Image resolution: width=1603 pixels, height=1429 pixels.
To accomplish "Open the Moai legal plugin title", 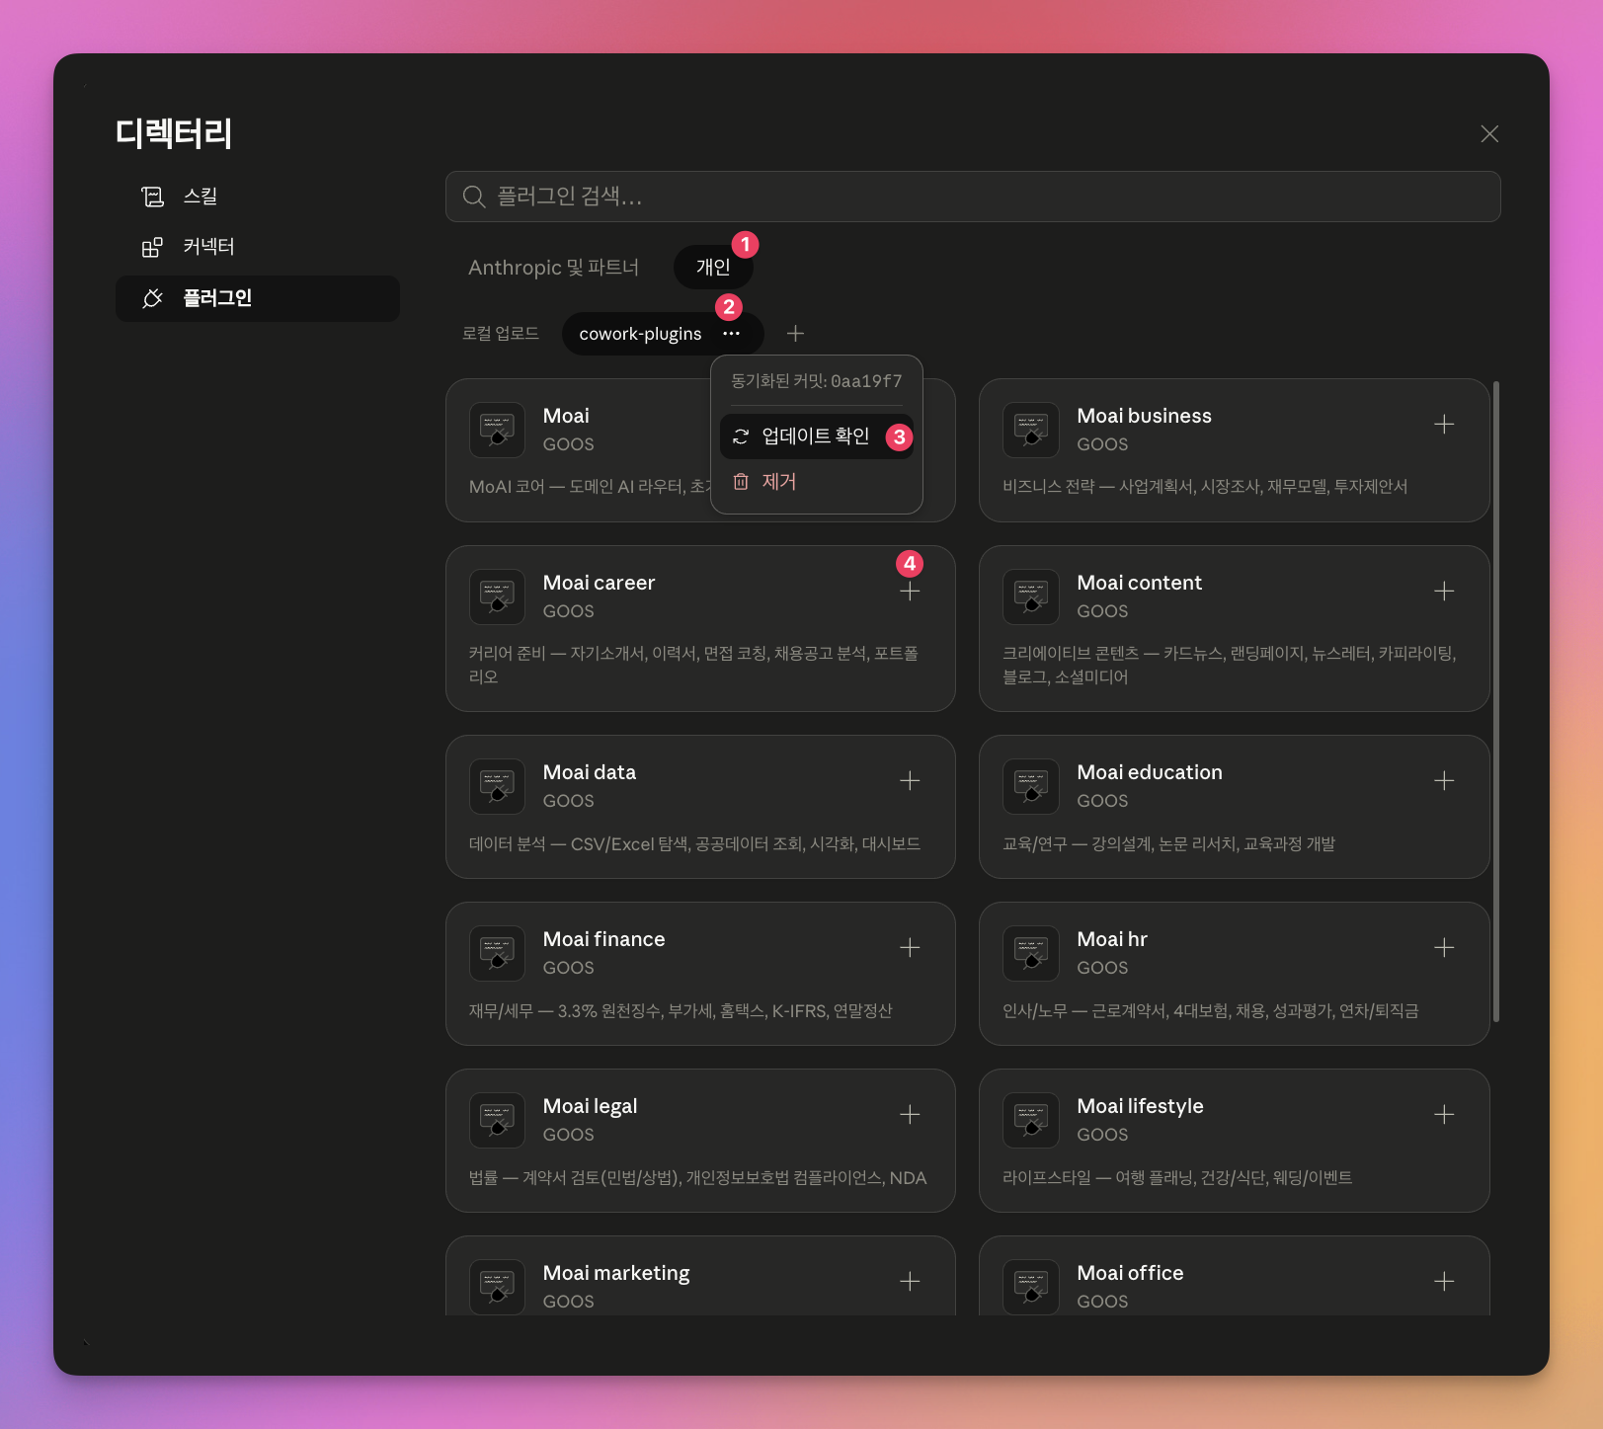I will point(590,1106).
